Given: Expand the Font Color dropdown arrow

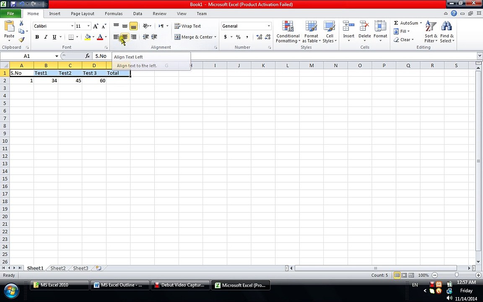Looking at the screenshot, I should pos(106,37).
